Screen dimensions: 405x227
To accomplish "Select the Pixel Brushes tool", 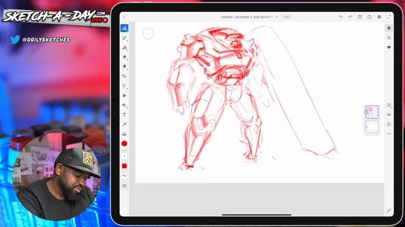I will [125, 28].
